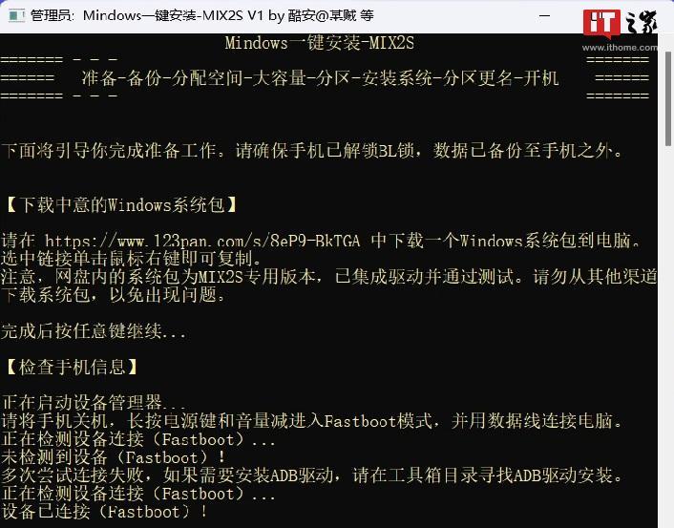Image resolution: width=674 pixels, height=528 pixels.
Task: Click the 请将手机关机 Fastboot instruction line
Action: tap(312, 421)
